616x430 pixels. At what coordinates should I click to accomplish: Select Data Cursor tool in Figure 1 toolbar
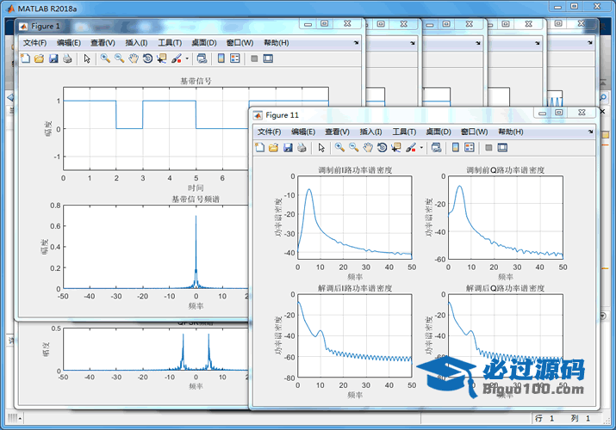[161, 58]
